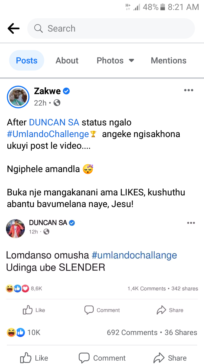Open the #umlandochallange hashtag in shared post
204x364 pixels.
coord(134,255)
